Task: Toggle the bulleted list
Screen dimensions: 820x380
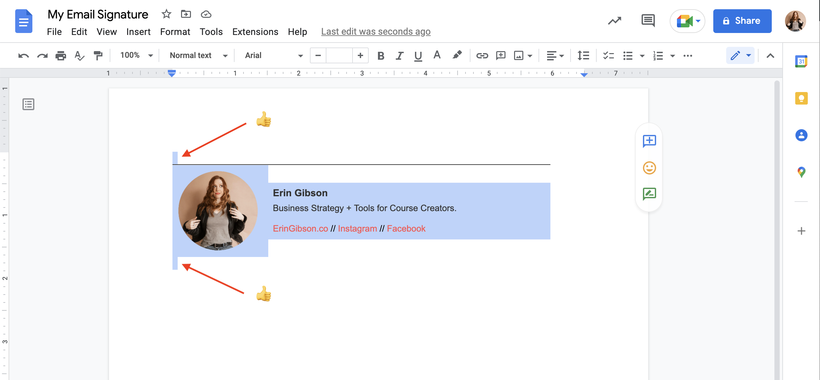Action: click(628, 56)
